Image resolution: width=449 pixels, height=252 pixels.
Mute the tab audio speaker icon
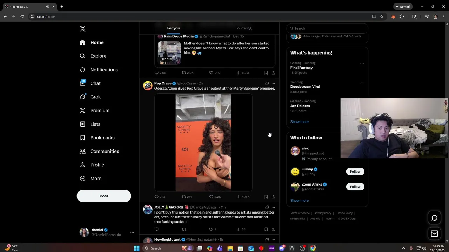pyautogui.click(x=48, y=6)
